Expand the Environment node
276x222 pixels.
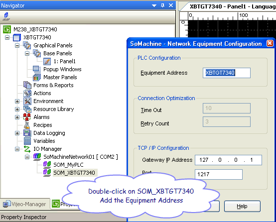17,101
